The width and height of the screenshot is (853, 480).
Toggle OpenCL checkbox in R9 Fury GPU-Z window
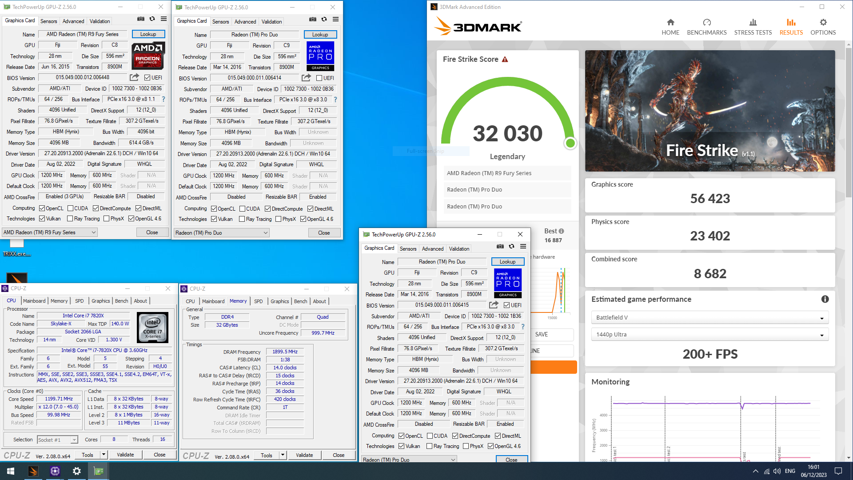coord(42,208)
